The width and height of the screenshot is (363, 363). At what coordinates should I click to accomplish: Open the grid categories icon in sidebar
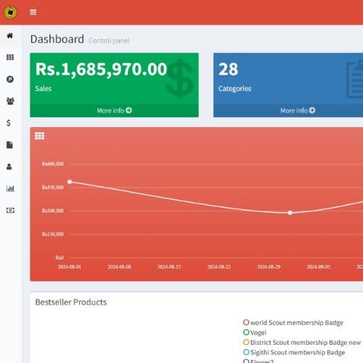point(10,57)
